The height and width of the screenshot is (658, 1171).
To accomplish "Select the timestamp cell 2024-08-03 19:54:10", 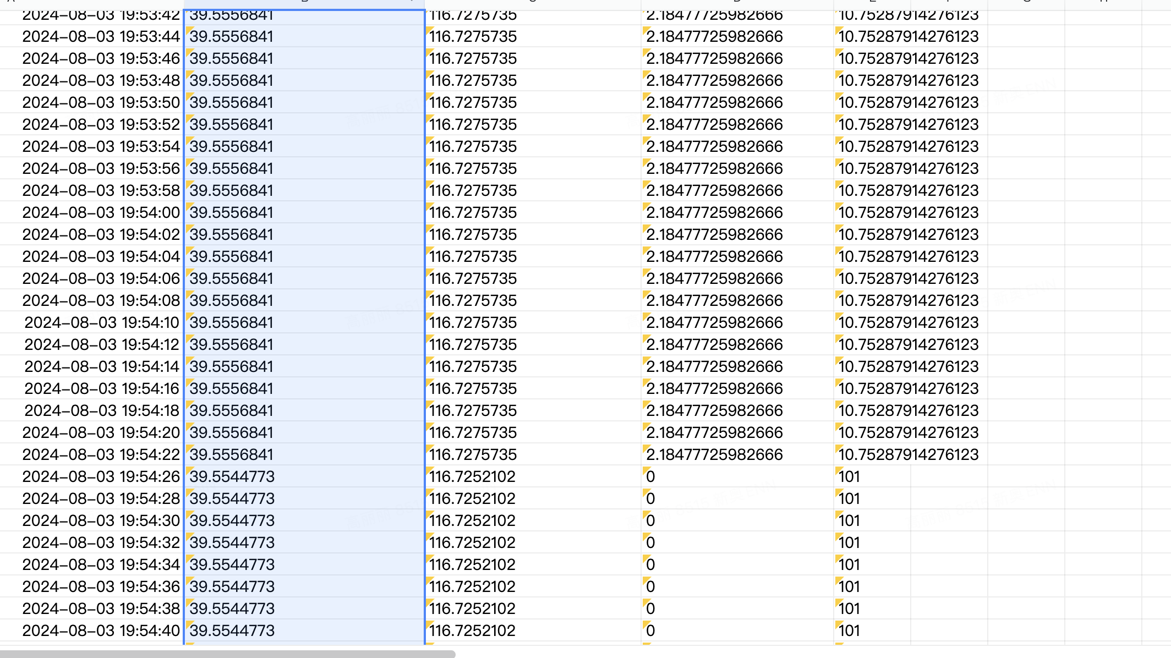I will pos(102,322).
